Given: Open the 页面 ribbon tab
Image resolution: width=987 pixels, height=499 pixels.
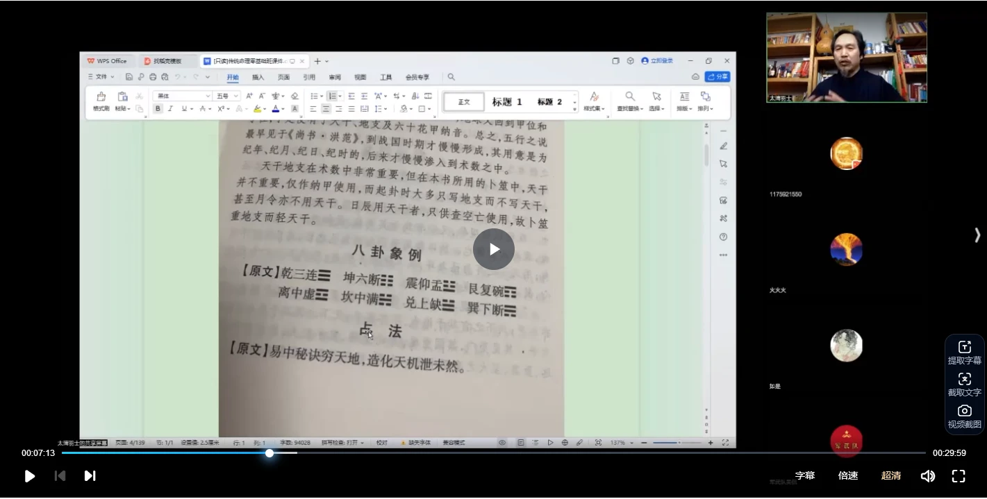Looking at the screenshot, I should coord(283,78).
